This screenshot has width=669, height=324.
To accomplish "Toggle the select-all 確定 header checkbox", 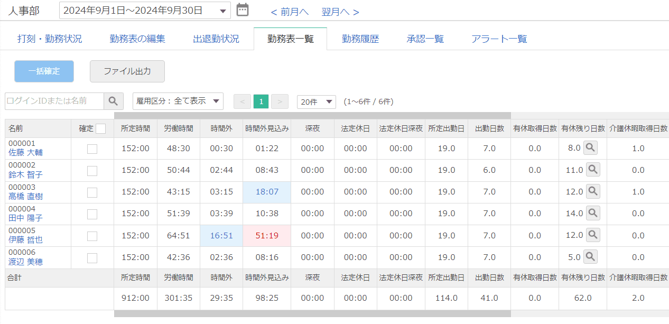I will click(101, 128).
